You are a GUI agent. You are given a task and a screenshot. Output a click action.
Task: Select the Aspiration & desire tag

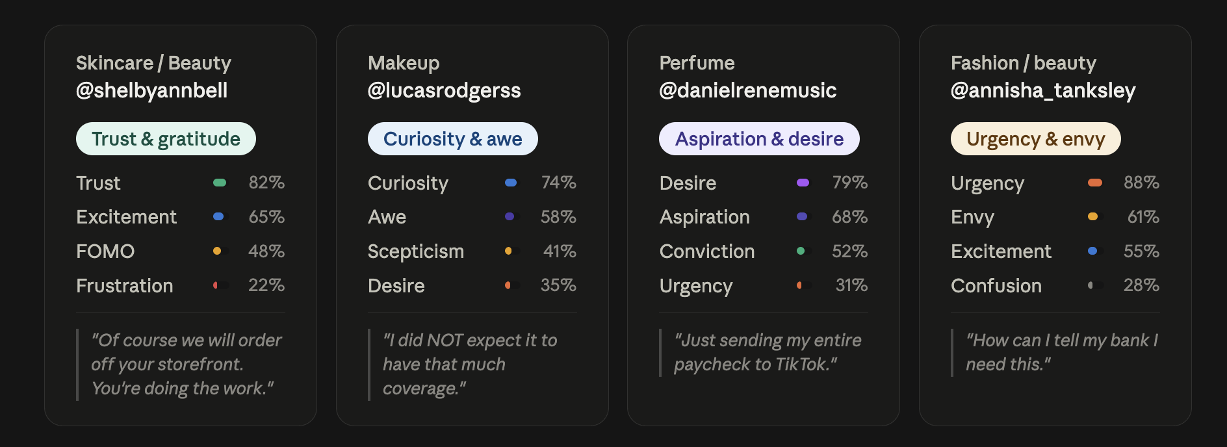pyautogui.click(x=759, y=139)
